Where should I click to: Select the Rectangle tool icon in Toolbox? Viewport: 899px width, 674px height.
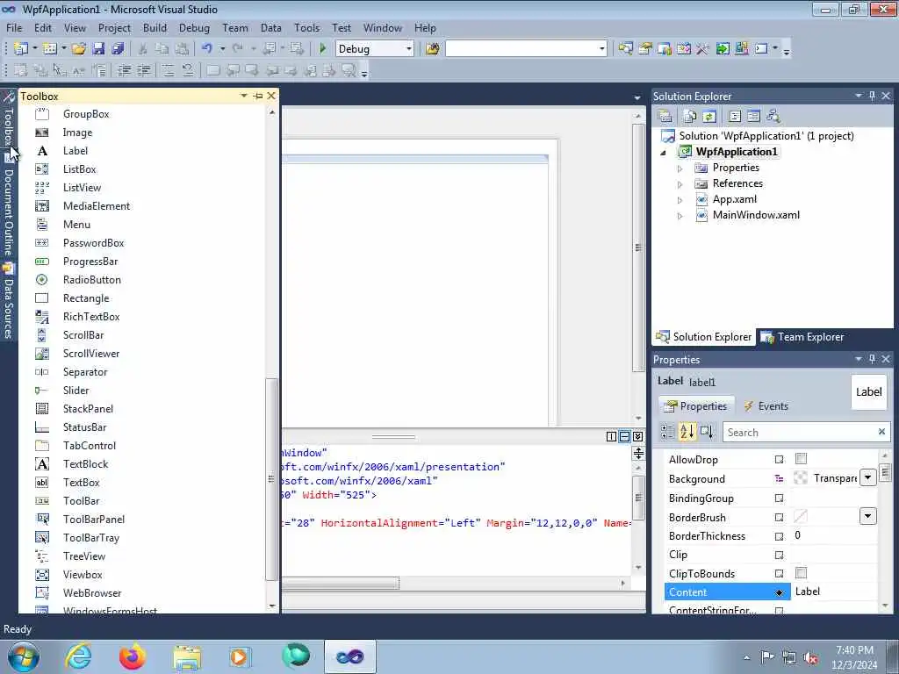point(42,298)
